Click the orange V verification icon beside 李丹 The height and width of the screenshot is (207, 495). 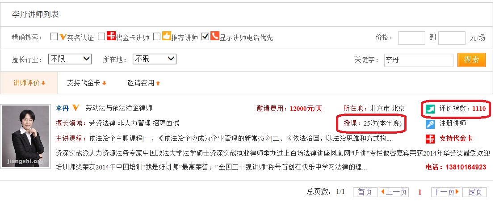click(76, 108)
